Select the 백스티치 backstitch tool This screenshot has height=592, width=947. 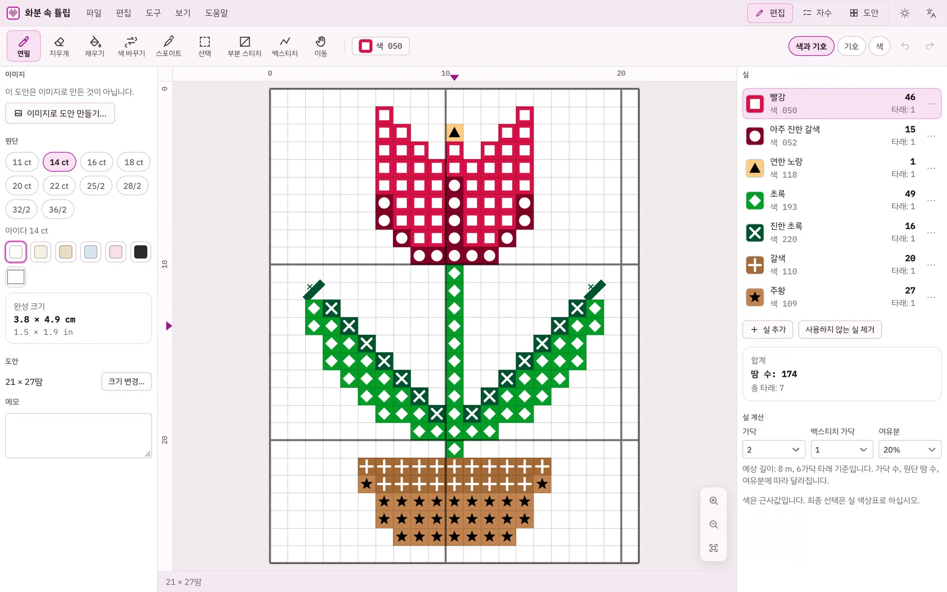285,46
